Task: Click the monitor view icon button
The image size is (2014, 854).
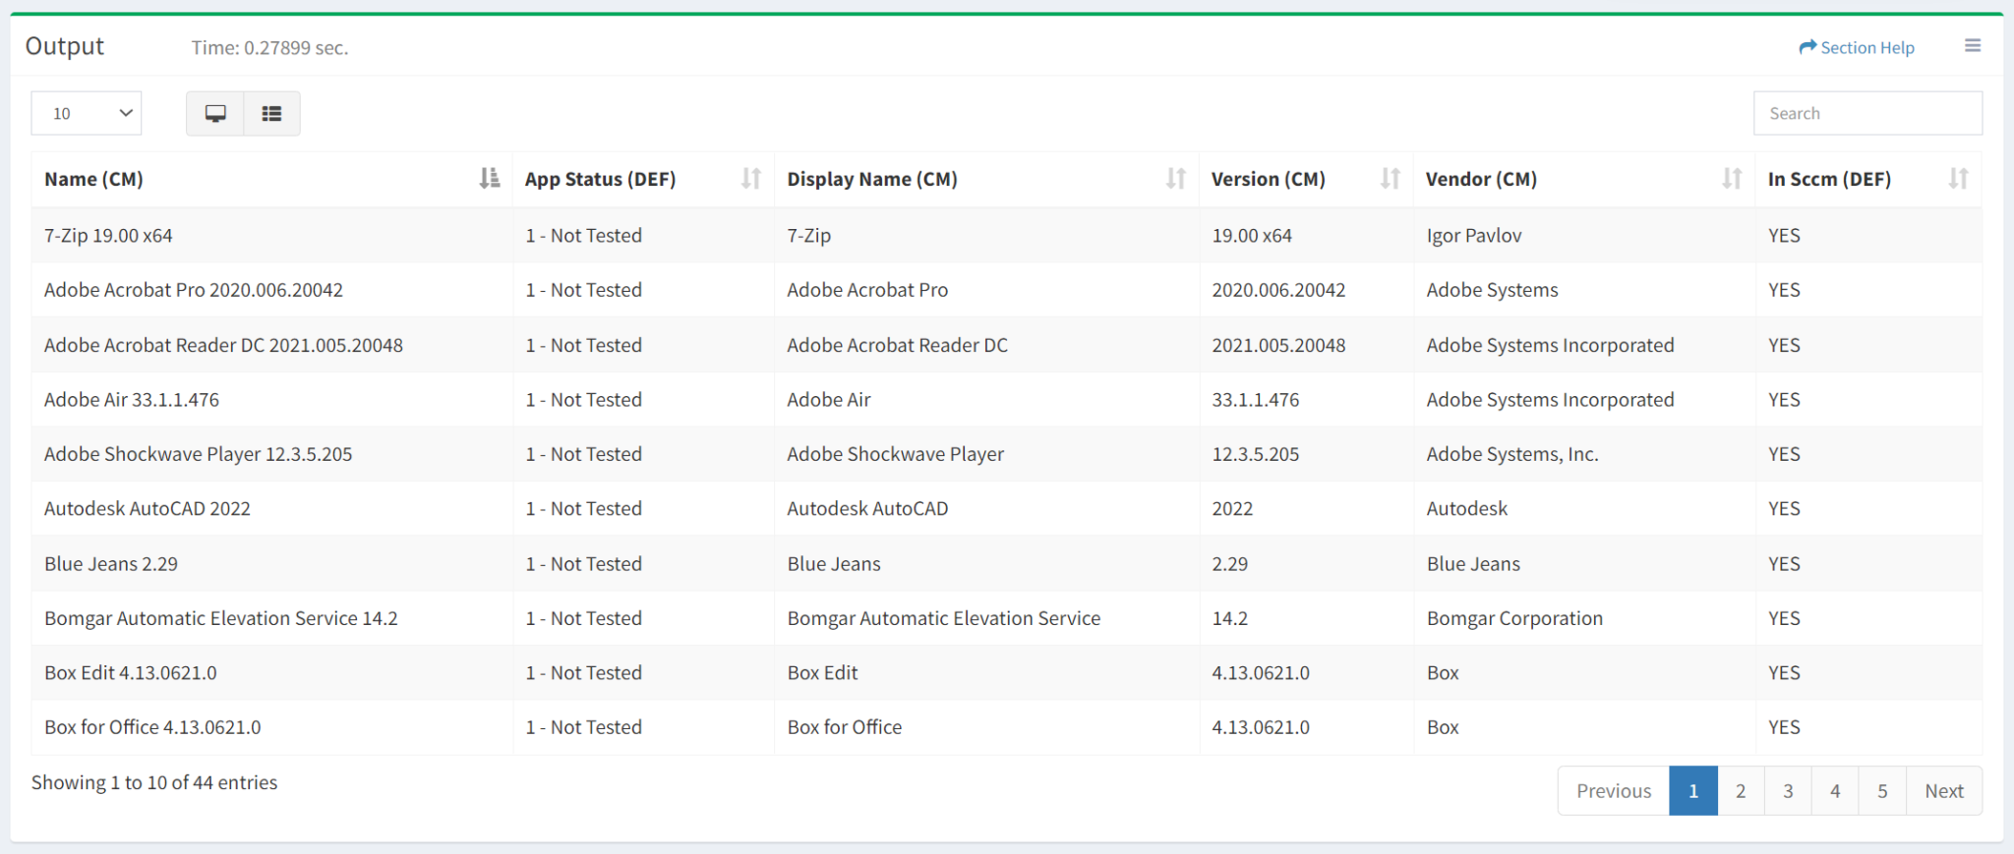Action: 215,114
